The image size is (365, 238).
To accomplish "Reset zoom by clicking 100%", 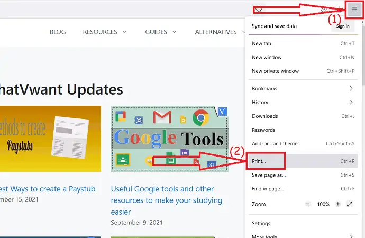I will tap(323, 204).
